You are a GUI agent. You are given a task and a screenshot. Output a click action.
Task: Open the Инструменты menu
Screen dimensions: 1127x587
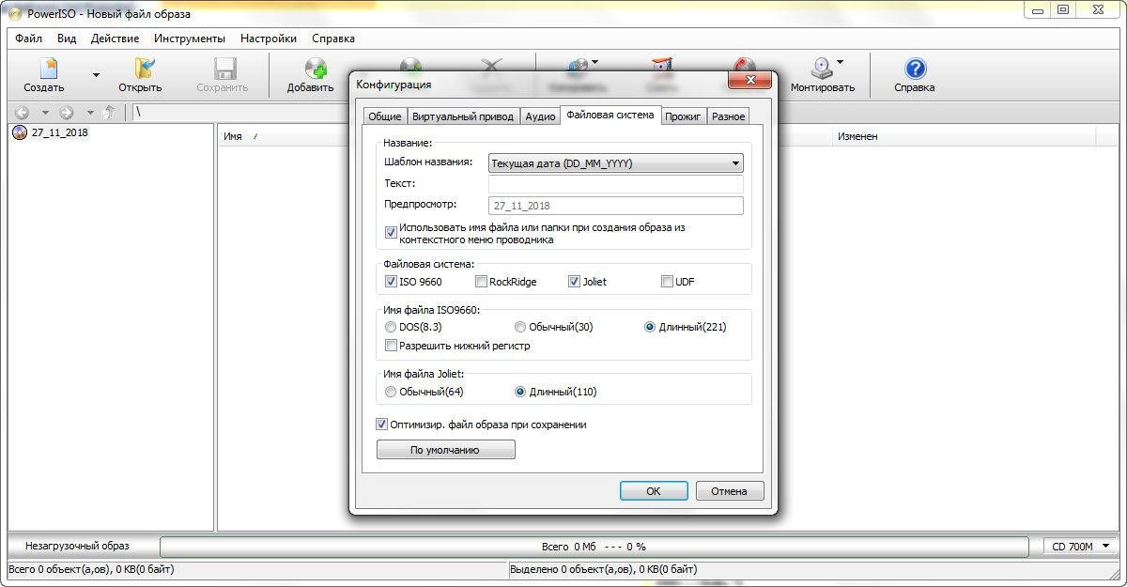tap(190, 39)
